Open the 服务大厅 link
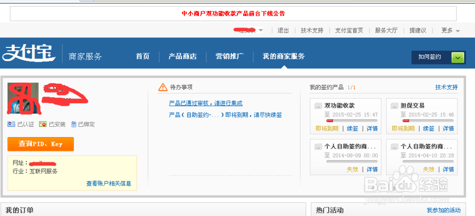 (386, 30)
